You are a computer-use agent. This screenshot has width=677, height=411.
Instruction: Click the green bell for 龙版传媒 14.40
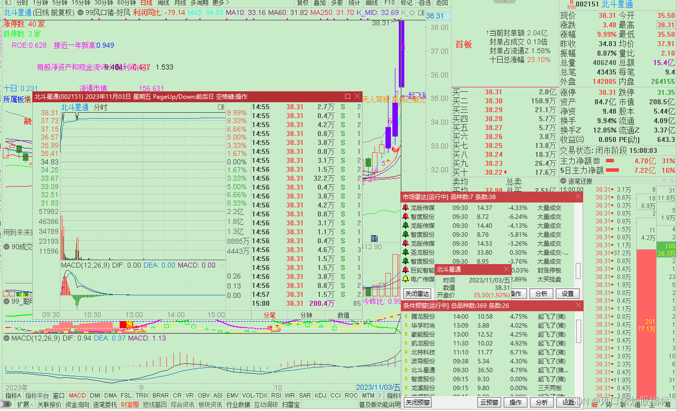pos(405,226)
